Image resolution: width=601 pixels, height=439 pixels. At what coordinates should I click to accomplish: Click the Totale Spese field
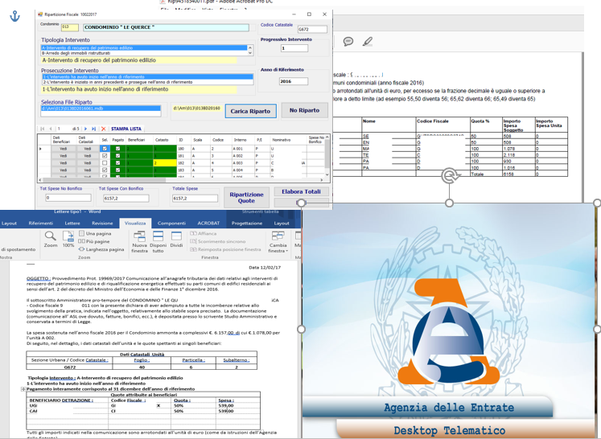click(195, 199)
